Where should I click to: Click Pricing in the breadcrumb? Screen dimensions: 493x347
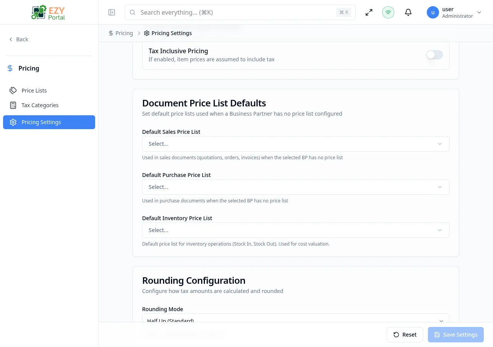[x=124, y=33]
